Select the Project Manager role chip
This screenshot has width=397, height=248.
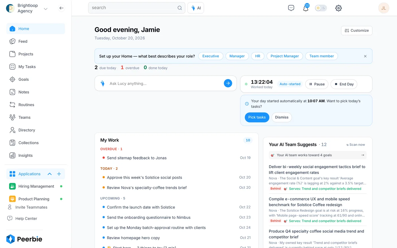pos(285,56)
